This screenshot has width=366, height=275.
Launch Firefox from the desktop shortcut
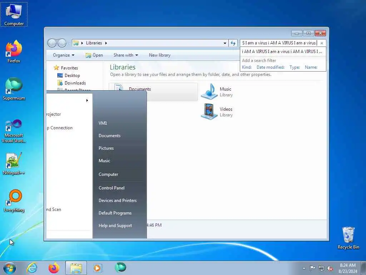click(x=14, y=52)
